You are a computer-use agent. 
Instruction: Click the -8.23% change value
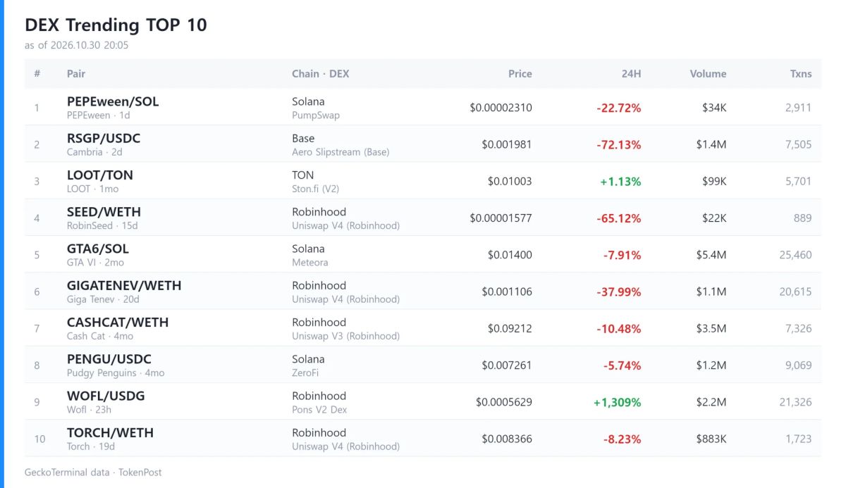(x=623, y=439)
